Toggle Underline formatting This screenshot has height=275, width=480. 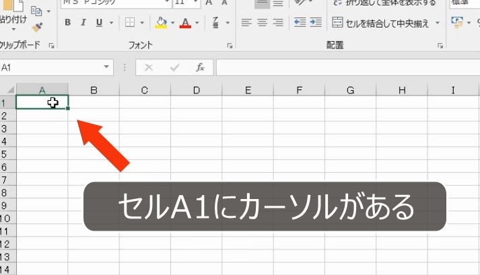[99, 22]
